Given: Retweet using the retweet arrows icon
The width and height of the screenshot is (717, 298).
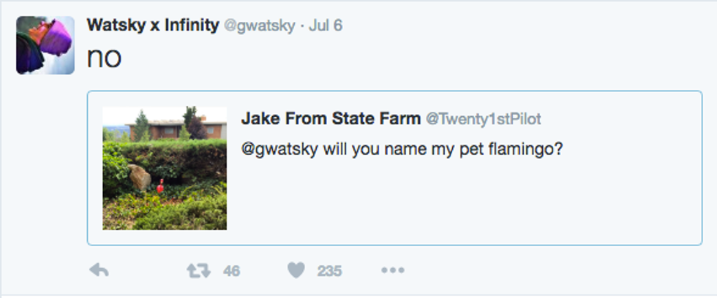Looking at the screenshot, I should (x=198, y=271).
